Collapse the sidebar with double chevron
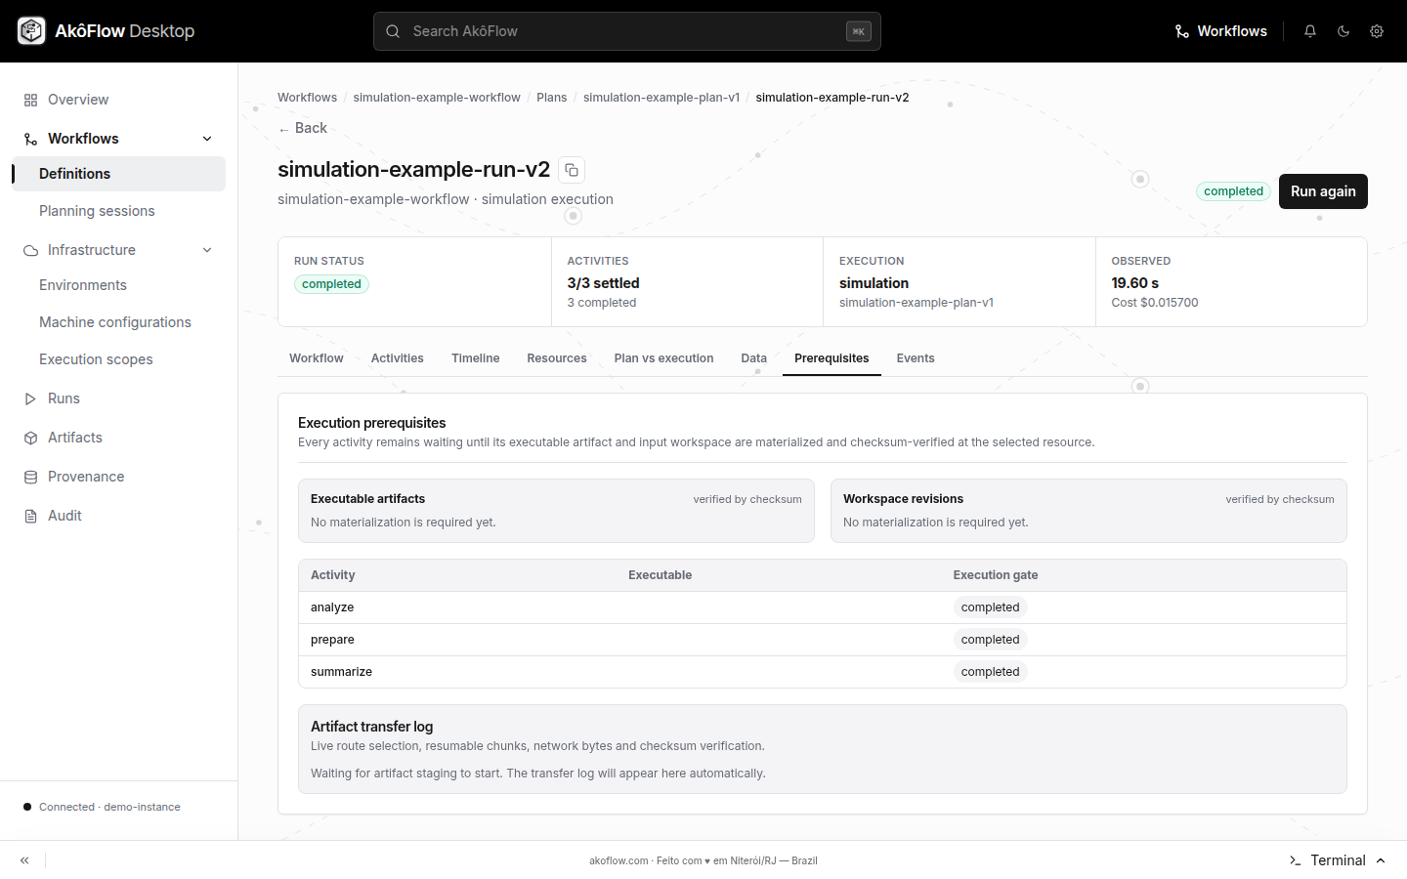Viewport: 1407px width, 879px height. click(x=24, y=860)
